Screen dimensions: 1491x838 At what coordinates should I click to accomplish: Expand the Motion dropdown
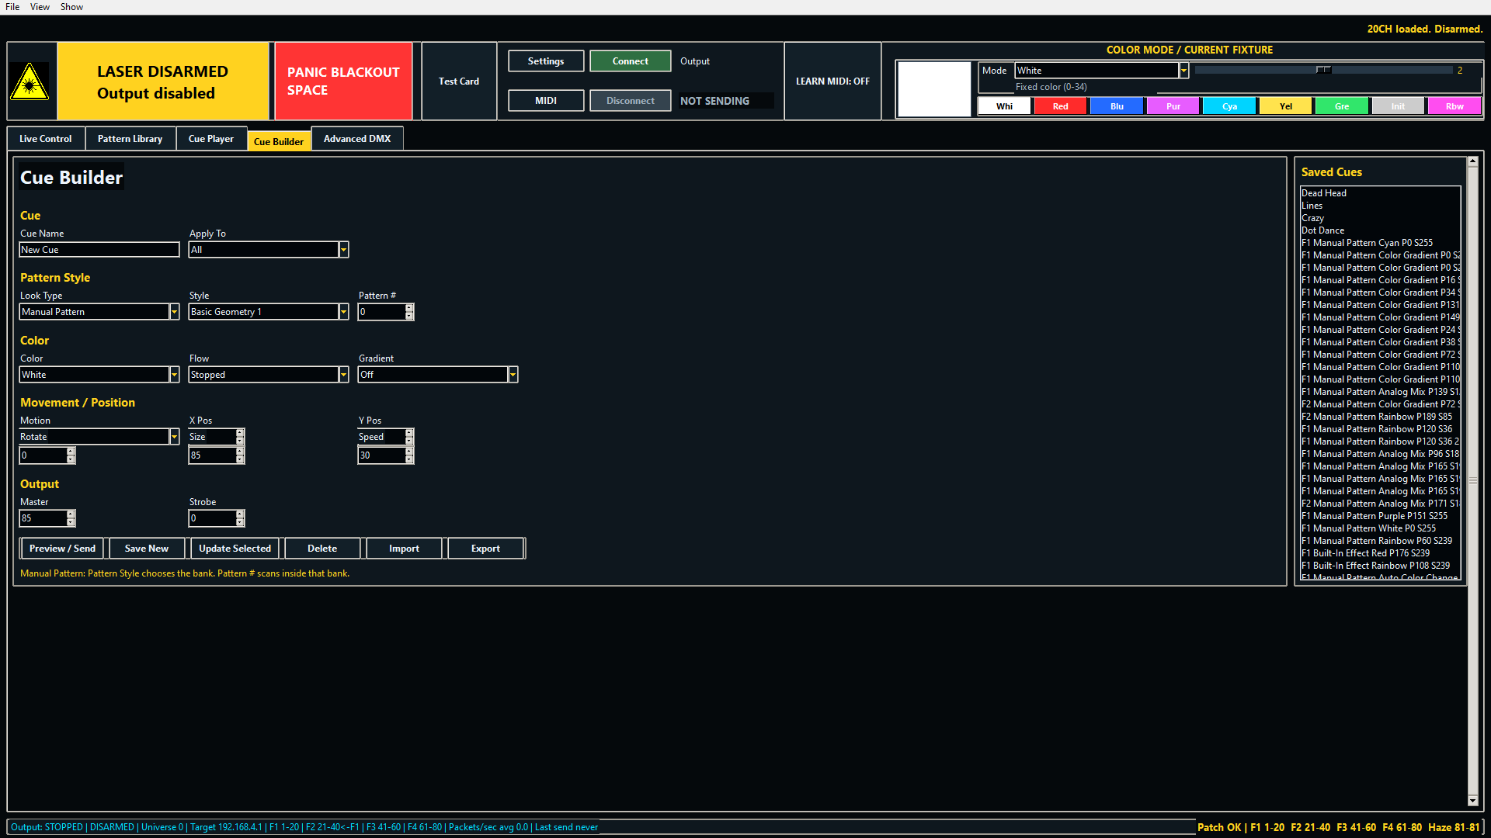click(x=174, y=437)
